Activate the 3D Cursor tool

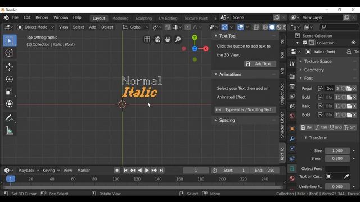10,53
